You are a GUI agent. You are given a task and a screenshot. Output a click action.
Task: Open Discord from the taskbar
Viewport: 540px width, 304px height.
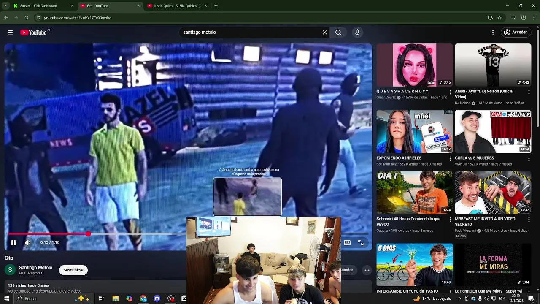pyautogui.click(x=157, y=299)
